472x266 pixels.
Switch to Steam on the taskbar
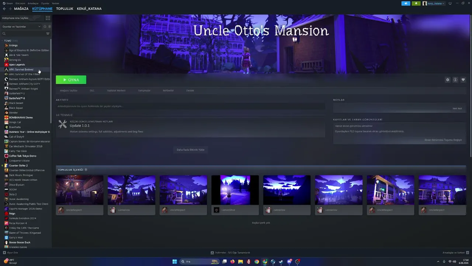point(281,262)
